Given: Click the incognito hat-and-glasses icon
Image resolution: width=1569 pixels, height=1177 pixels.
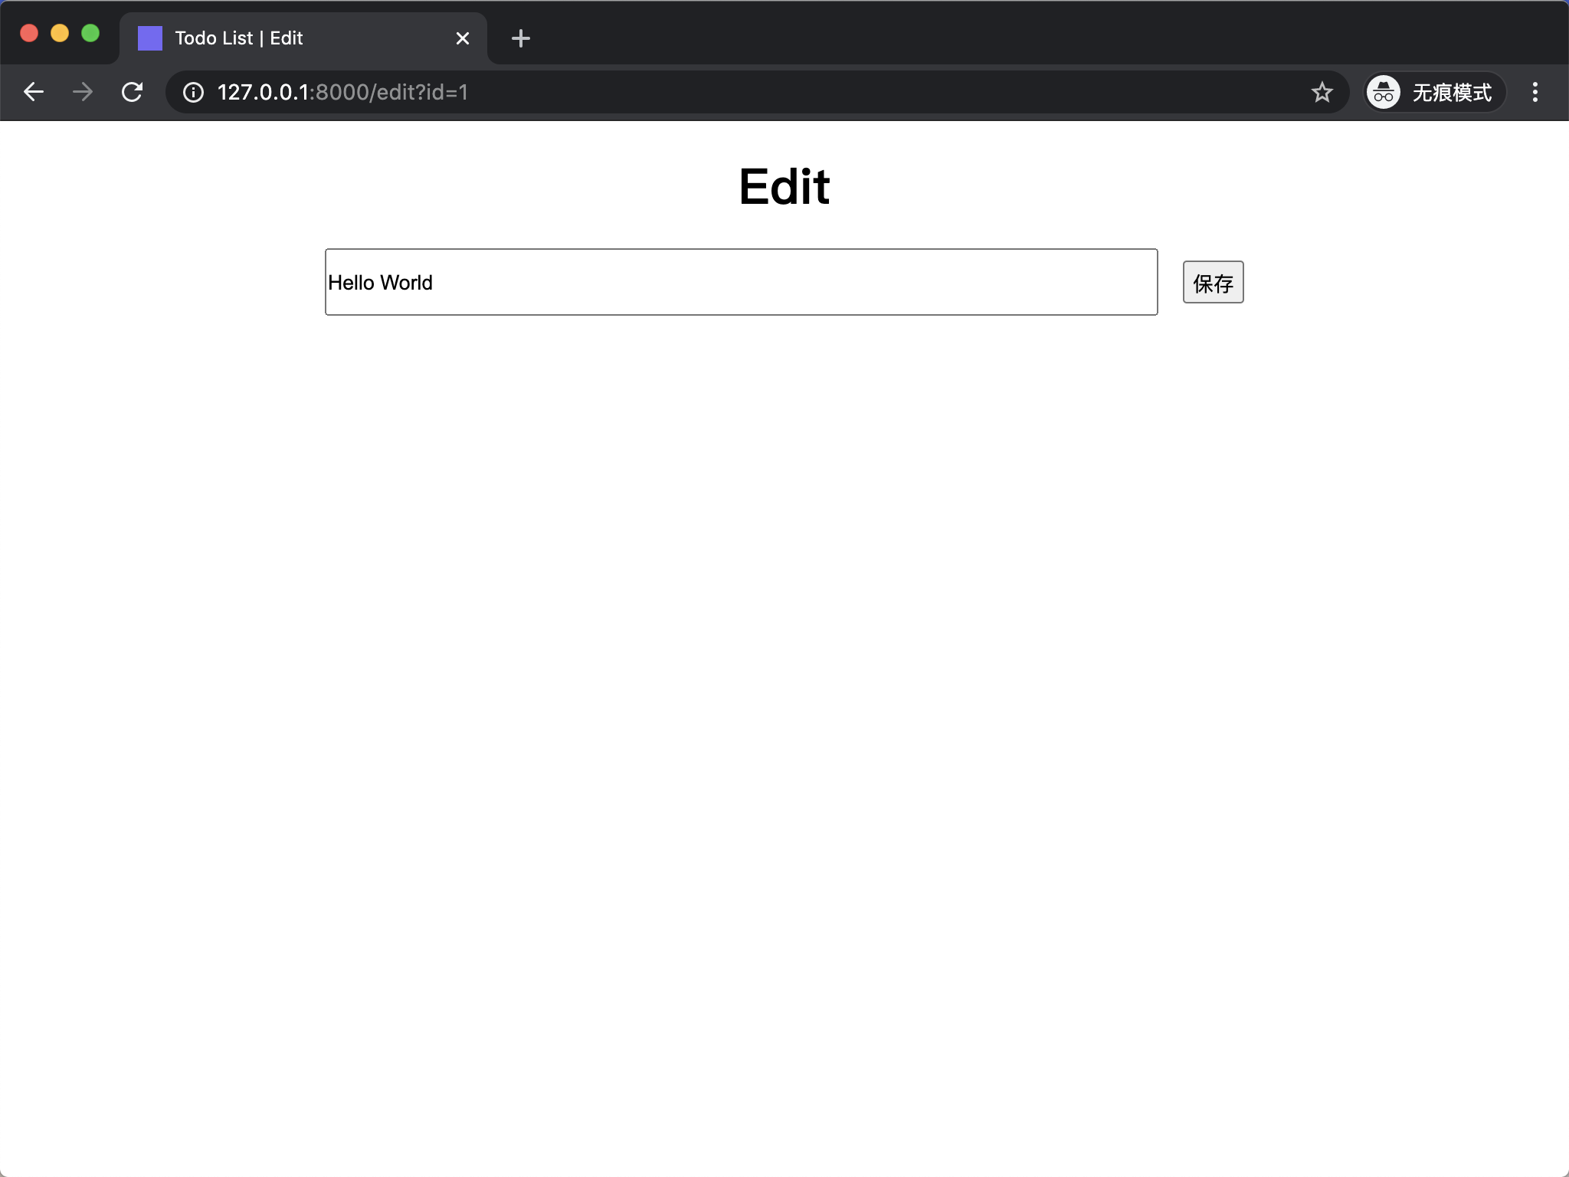Looking at the screenshot, I should tap(1384, 93).
